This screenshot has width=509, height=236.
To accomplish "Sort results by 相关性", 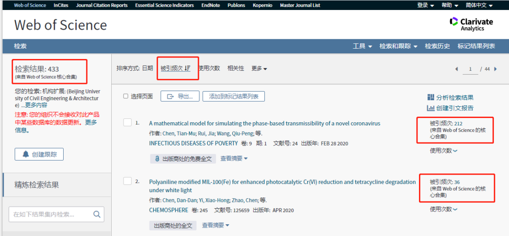I will (236, 68).
